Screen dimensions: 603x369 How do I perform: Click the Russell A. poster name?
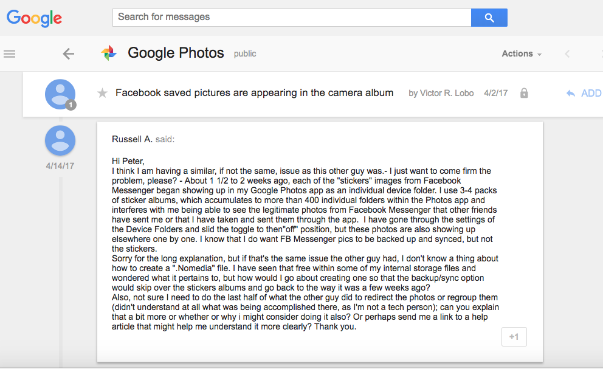click(x=132, y=139)
